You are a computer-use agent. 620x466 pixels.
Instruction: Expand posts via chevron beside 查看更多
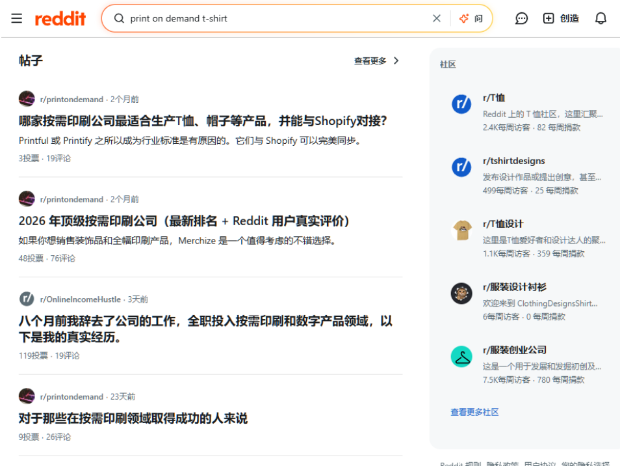[396, 61]
